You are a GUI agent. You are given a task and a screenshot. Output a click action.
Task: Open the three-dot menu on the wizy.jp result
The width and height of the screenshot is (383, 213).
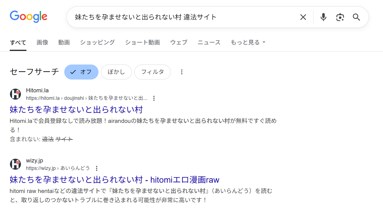point(96,168)
